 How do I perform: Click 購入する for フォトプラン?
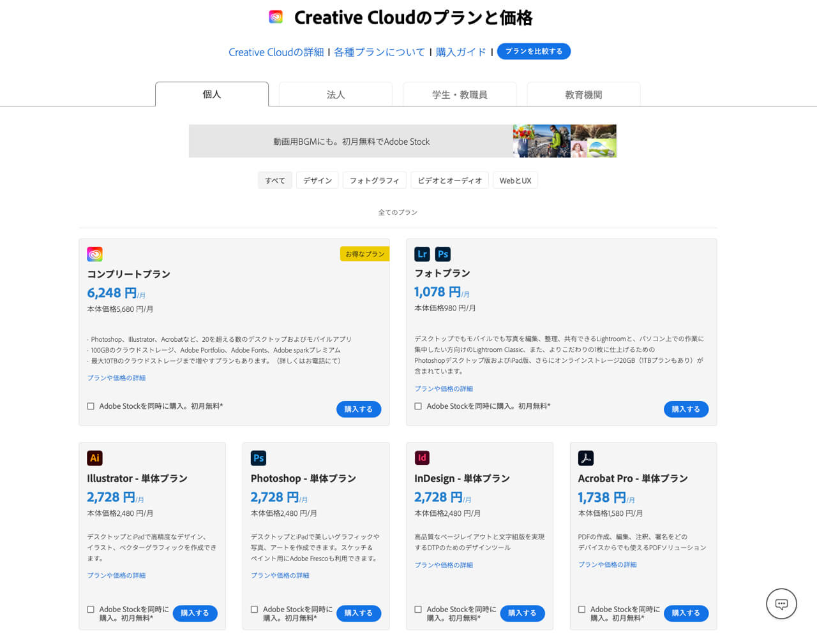tap(686, 409)
